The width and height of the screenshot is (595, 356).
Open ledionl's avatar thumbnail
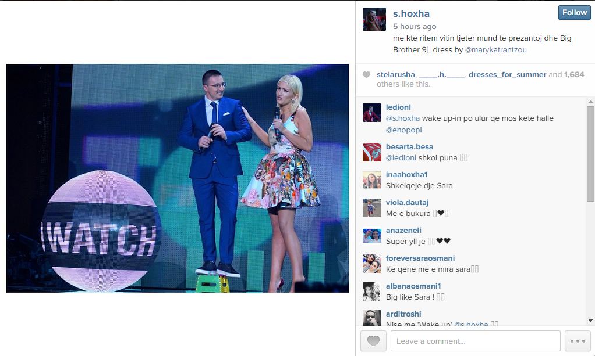click(372, 113)
